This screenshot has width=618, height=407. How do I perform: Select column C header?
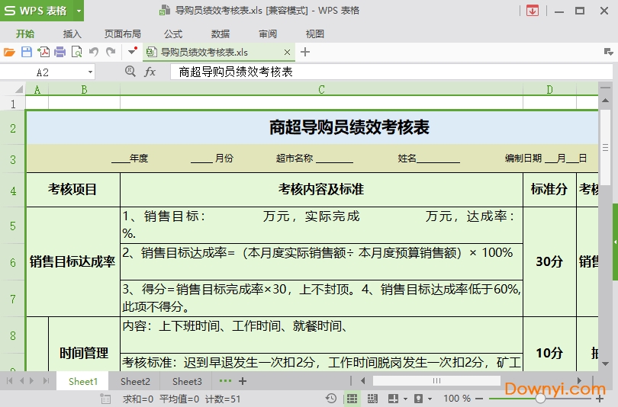pyautogui.click(x=322, y=90)
